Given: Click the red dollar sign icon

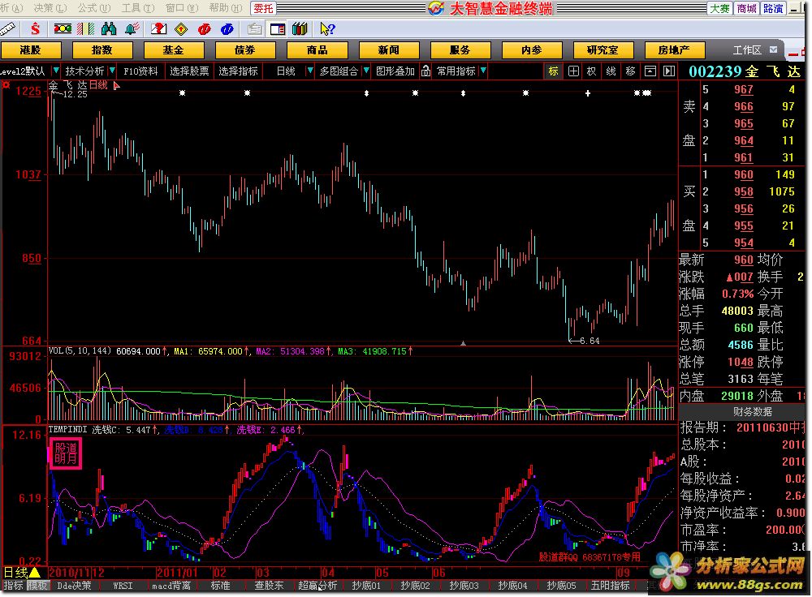Looking at the screenshot, I should 35,29.
